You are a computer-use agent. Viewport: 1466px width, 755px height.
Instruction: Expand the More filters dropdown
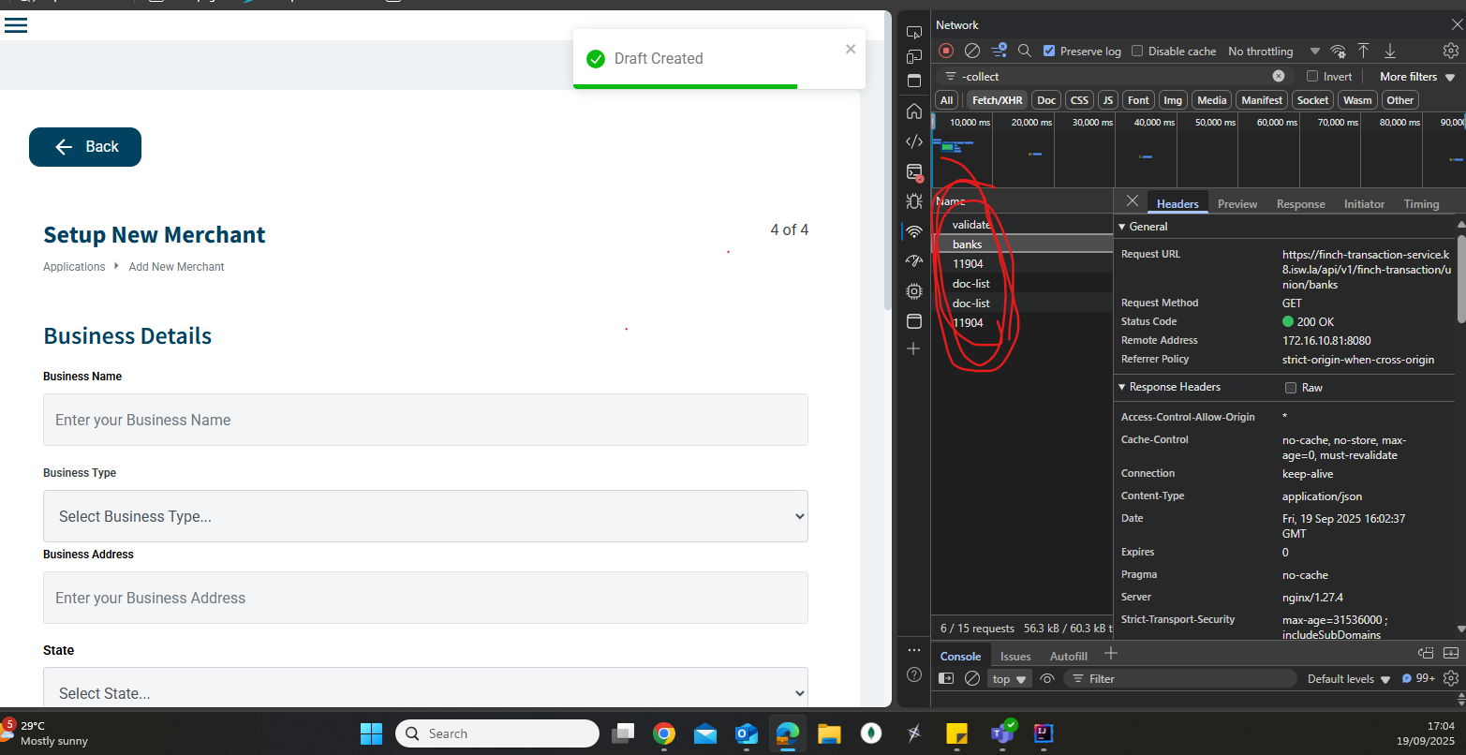point(1416,77)
